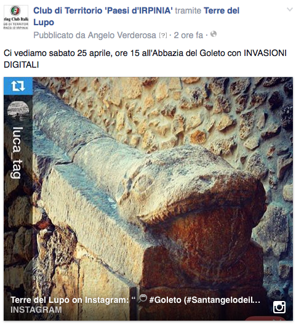Open the '2 ore fa' post timestamp
Screen dimensions: 296x325
click(188, 35)
